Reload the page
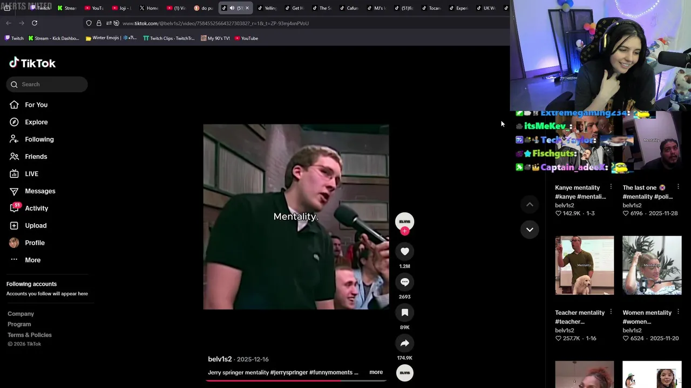The width and height of the screenshot is (691, 388). point(35,23)
